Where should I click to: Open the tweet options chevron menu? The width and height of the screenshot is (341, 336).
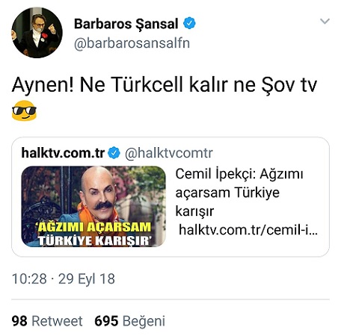coord(325,21)
